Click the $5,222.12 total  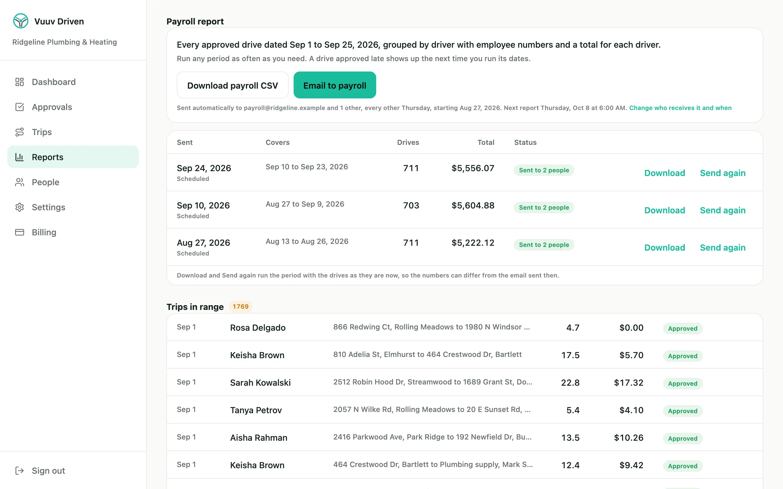(x=473, y=243)
